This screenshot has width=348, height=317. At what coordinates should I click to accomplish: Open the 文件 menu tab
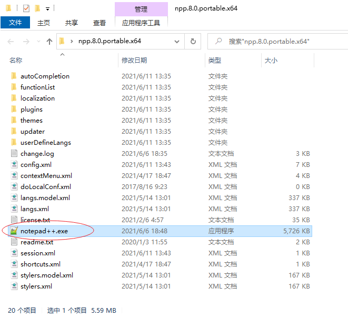tap(15, 23)
